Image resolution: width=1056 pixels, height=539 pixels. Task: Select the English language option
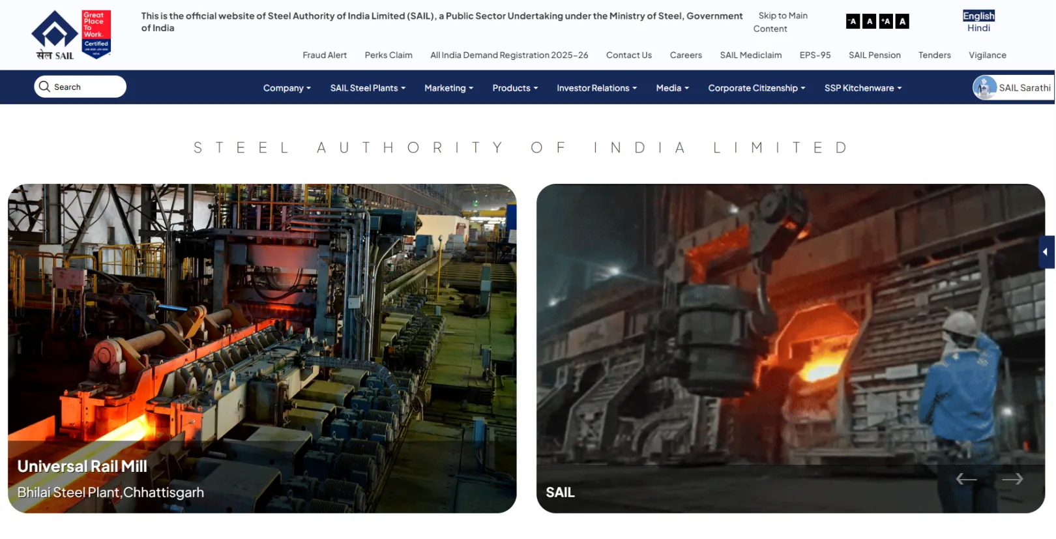(x=978, y=16)
